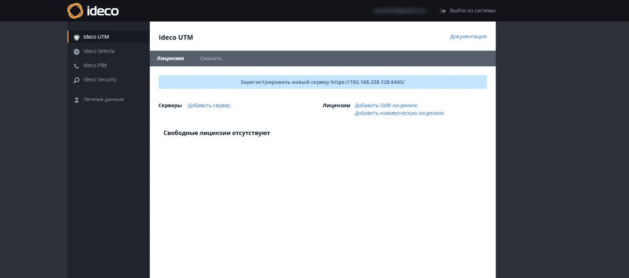Click the magnifier icon beside Ideco Security

pos(76,80)
